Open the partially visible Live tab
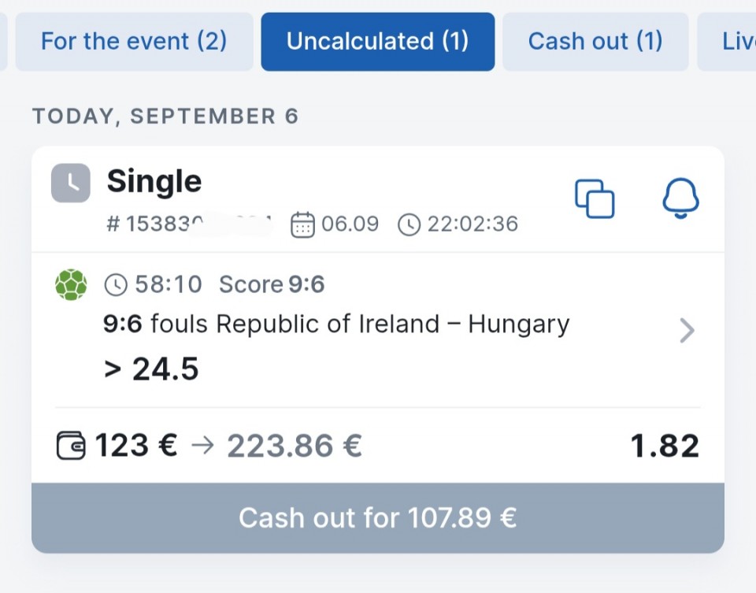This screenshot has height=593, width=756. (x=727, y=42)
